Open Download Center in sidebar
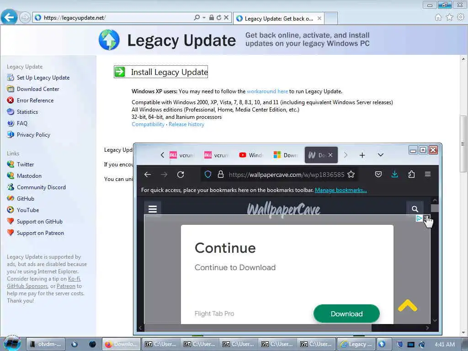Image resolution: width=468 pixels, height=351 pixels. [x=38, y=89]
